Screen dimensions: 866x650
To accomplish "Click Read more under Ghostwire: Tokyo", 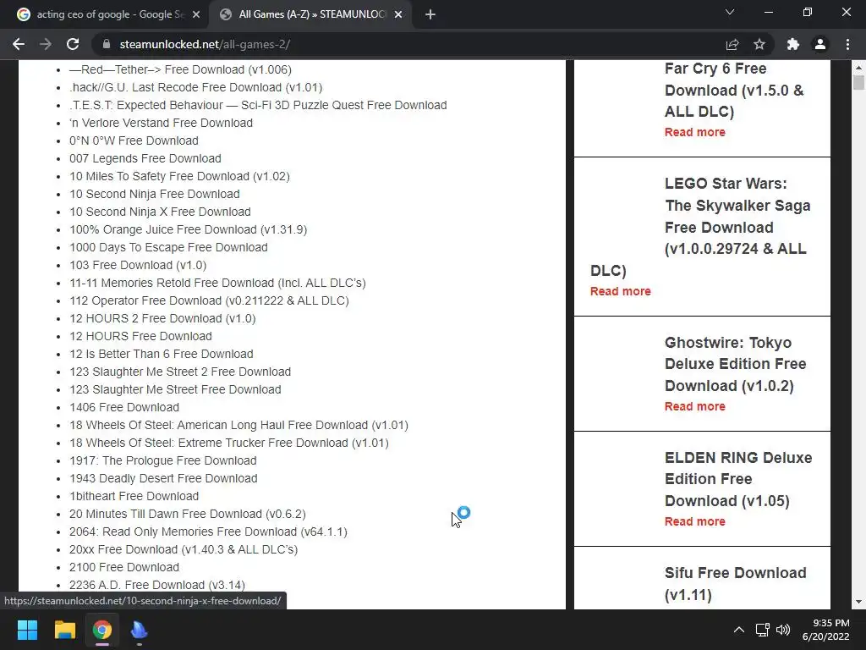I will tap(695, 406).
